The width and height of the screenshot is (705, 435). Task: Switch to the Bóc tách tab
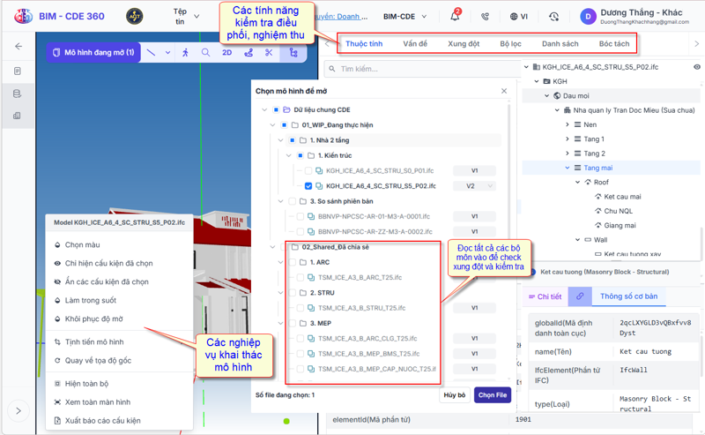[x=614, y=44]
